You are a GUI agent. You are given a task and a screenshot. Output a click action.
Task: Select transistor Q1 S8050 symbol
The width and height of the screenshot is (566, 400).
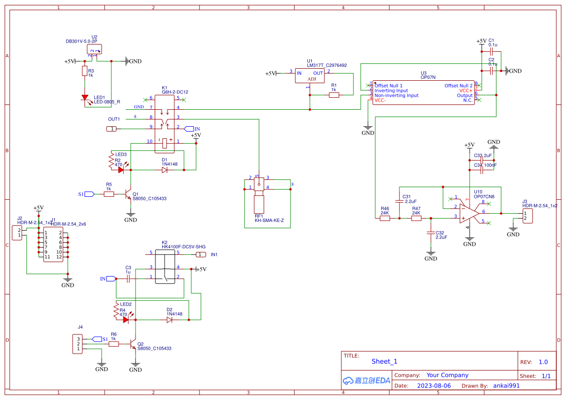[x=128, y=195]
